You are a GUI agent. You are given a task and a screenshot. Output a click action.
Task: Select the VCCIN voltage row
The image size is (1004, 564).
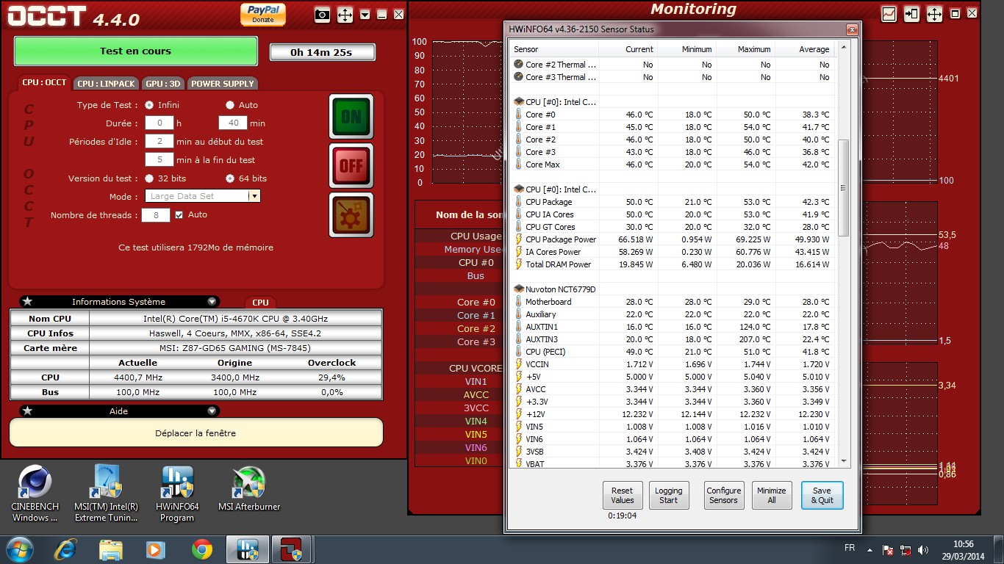click(673, 364)
